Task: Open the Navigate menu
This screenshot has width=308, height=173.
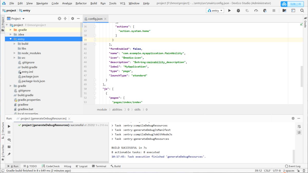Action: pos(42,3)
